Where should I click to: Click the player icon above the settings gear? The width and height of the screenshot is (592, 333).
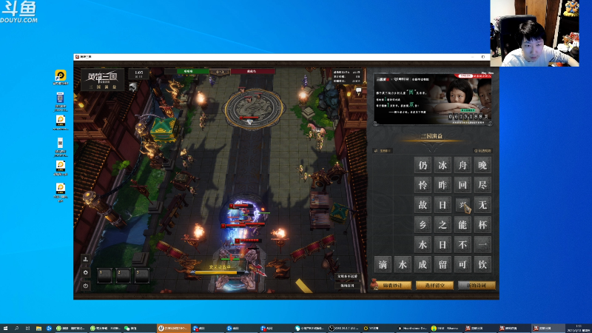click(x=86, y=259)
